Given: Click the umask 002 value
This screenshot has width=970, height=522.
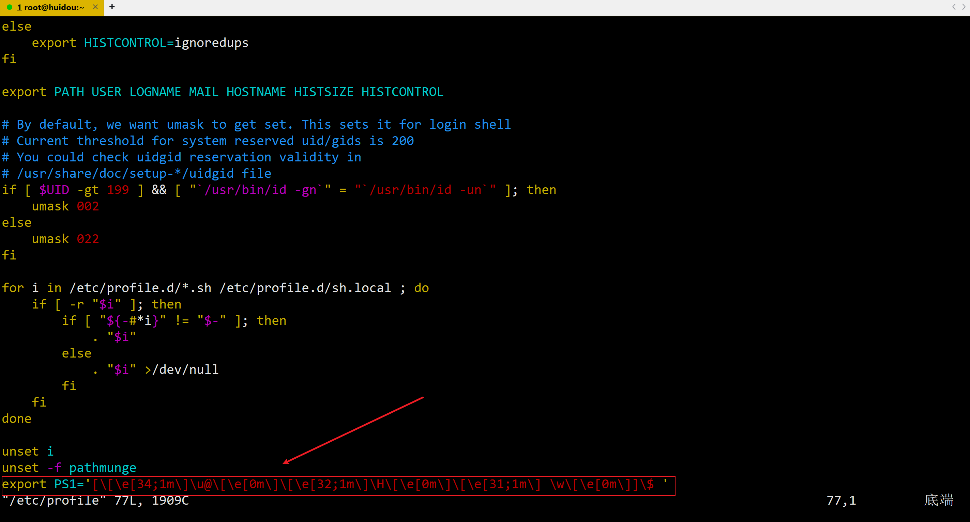Looking at the screenshot, I should coord(88,206).
